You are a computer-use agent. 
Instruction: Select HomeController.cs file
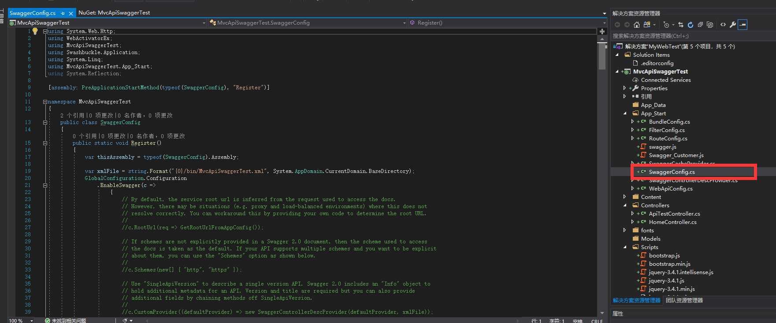click(672, 222)
